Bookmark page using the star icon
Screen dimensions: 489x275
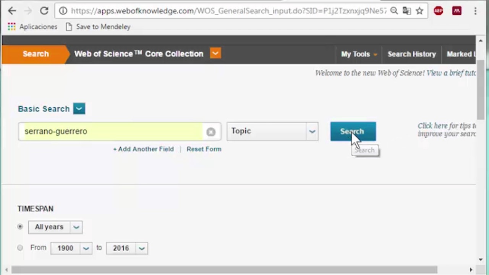[x=419, y=11]
